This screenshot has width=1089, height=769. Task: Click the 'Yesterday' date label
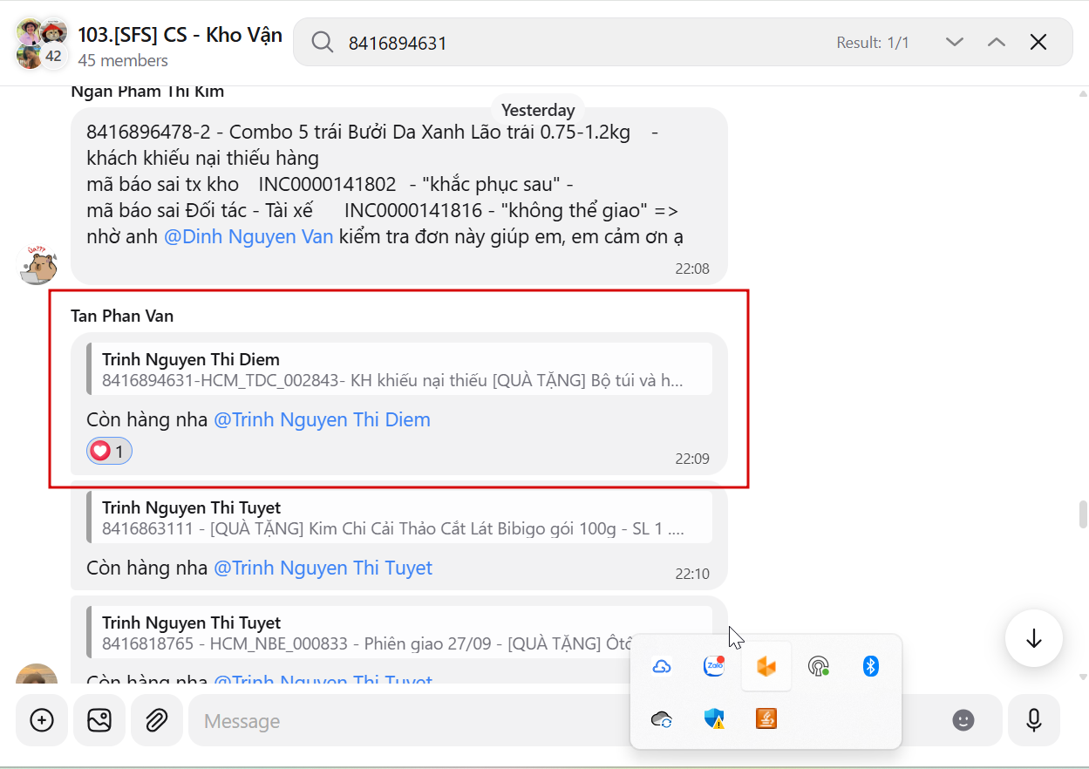(538, 110)
